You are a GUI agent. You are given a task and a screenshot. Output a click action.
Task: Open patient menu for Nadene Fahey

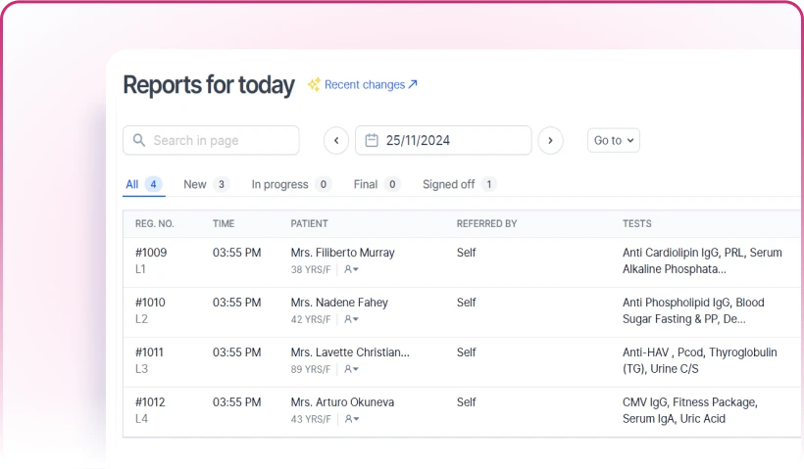351,319
